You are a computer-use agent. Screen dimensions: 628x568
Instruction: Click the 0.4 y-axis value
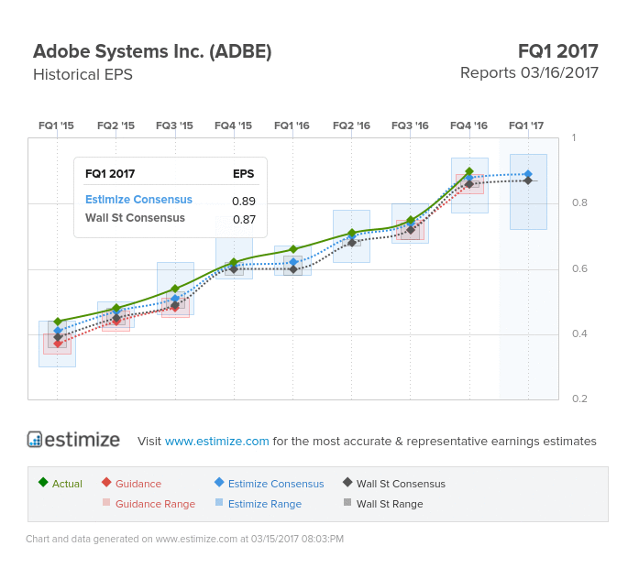579,333
